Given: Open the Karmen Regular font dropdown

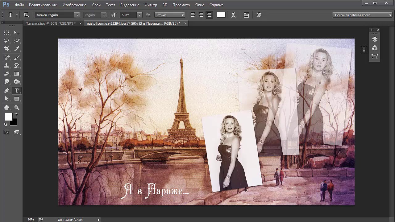Looking at the screenshot, I should (77, 15).
